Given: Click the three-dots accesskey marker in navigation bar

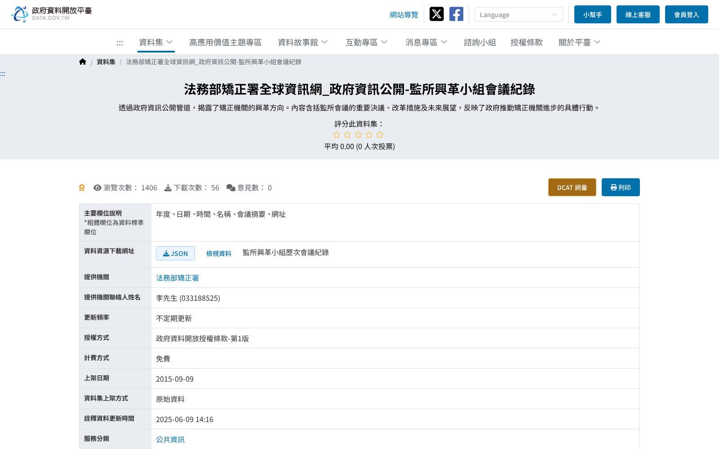Looking at the screenshot, I should click(x=120, y=43).
